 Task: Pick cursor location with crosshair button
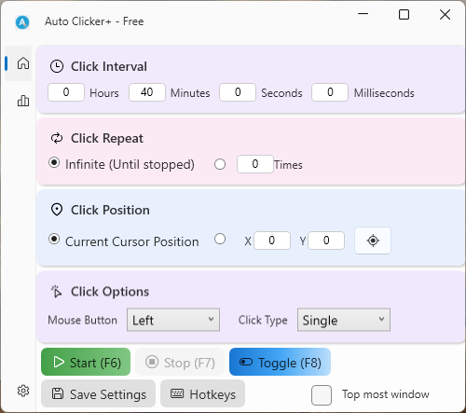coord(373,241)
